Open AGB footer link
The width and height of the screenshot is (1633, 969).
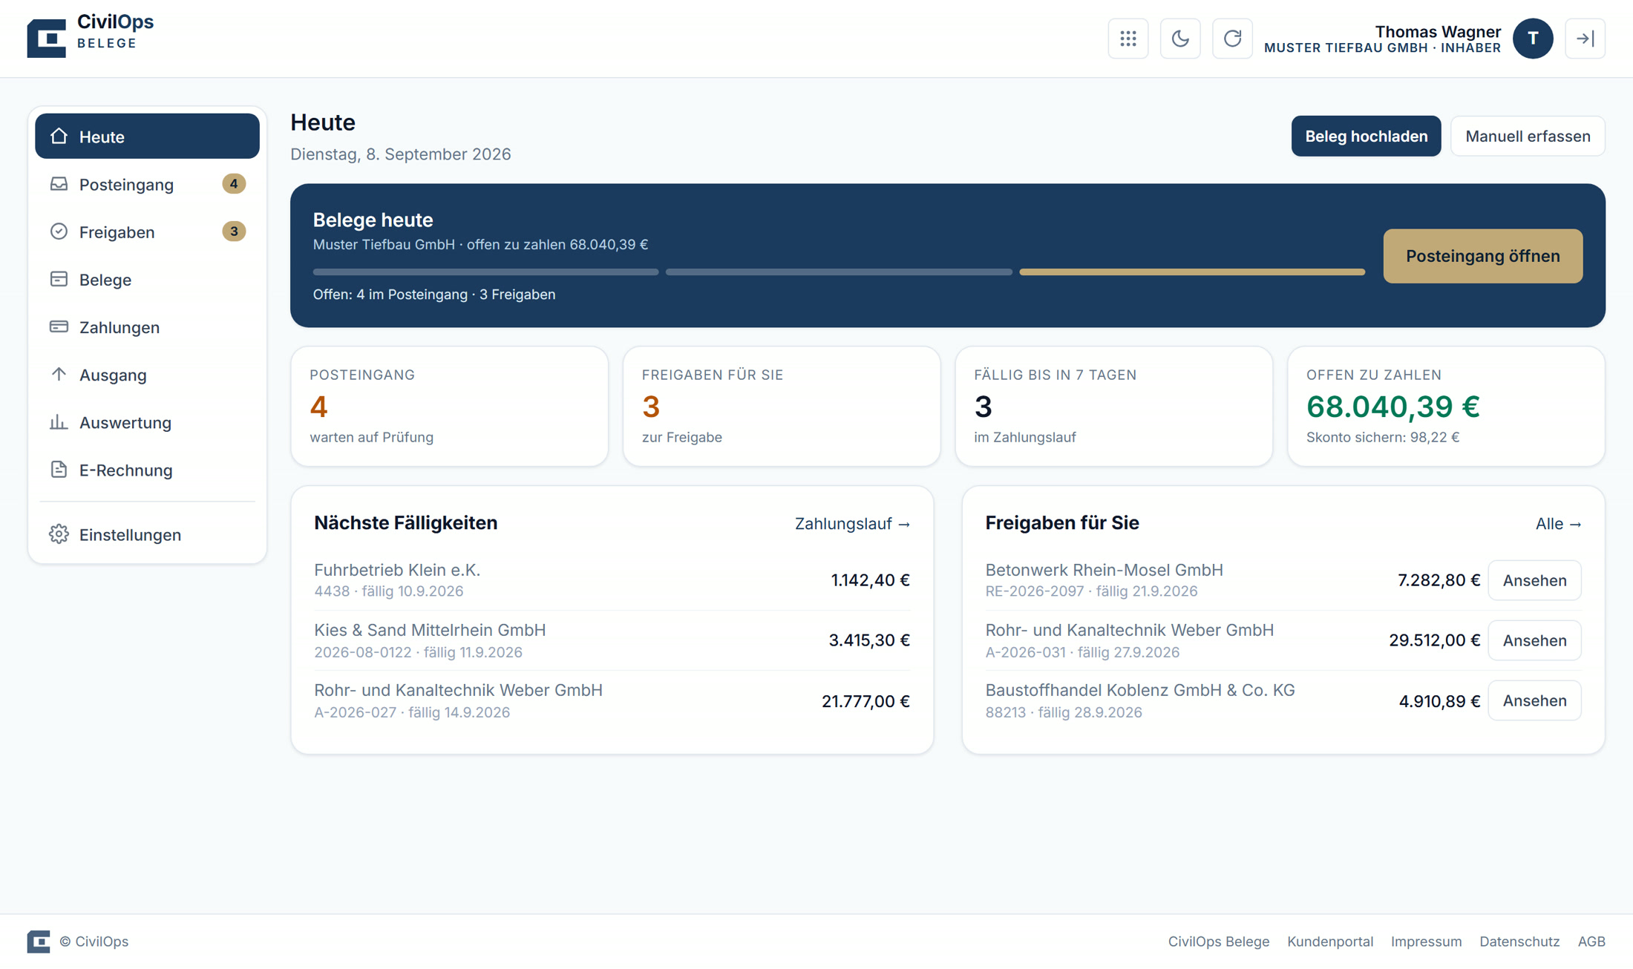(x=1591, y=942)
